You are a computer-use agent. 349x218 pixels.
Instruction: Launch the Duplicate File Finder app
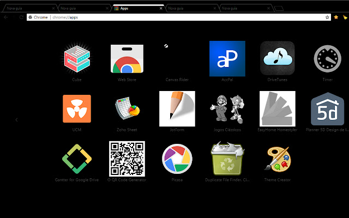227,159
